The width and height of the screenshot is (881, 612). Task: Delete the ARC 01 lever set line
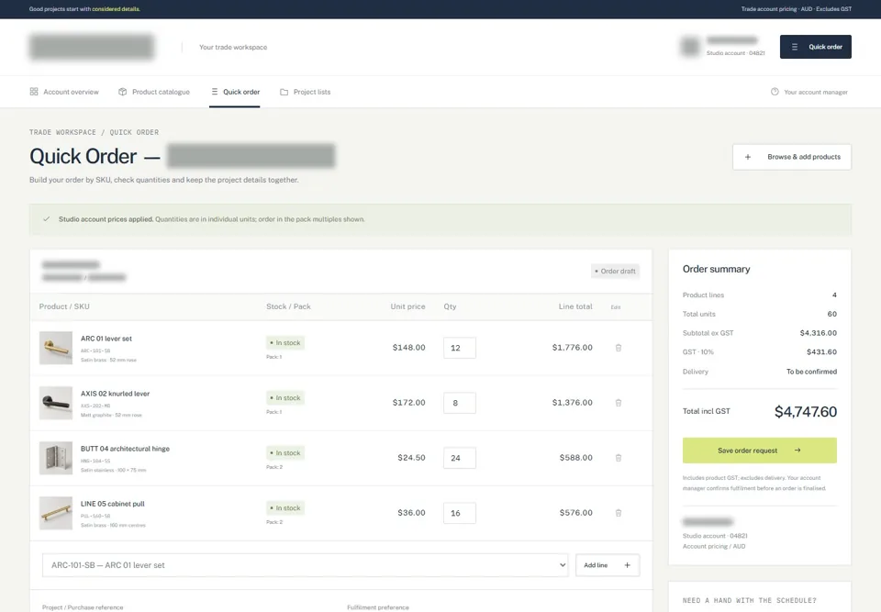tap(618, 348)
